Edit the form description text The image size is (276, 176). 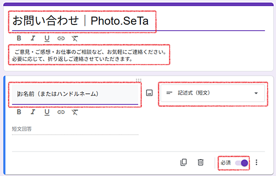pos(89,56)
